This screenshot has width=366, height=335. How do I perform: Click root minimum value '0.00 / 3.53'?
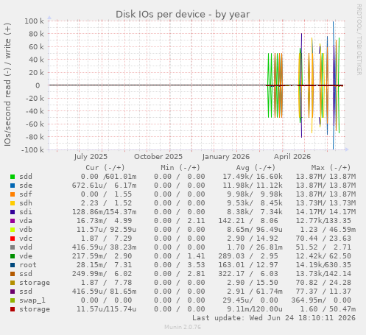pos(180,265)
